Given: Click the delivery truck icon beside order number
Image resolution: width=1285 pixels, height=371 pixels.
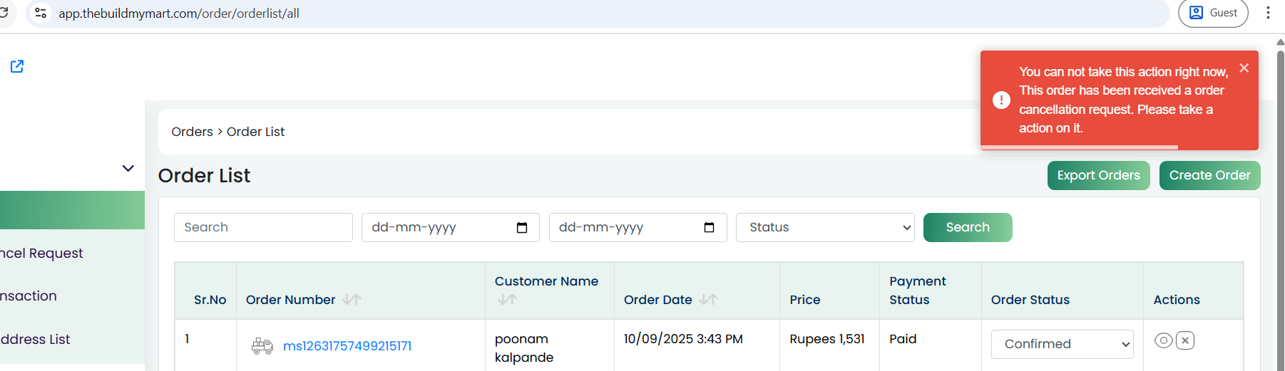Looking at the screenshot, I should tap(262, 346).
